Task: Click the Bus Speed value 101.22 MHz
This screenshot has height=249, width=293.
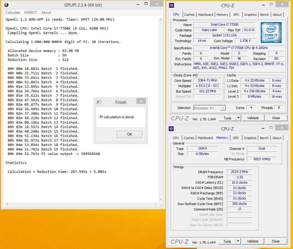Action: pyautogui.click(x=207, y=91)
